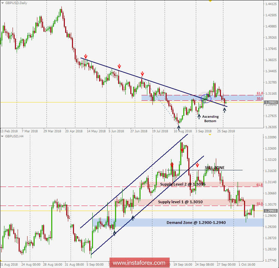Image resolution: width=279 pixels, height=268 pixels.
Task: Click the up arrow left of Ascending Bottom
Action: [199, 117]
